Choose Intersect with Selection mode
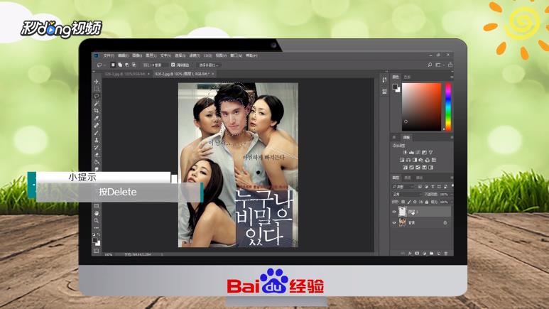This screenshot has height=309, width=549. point(134,65)
